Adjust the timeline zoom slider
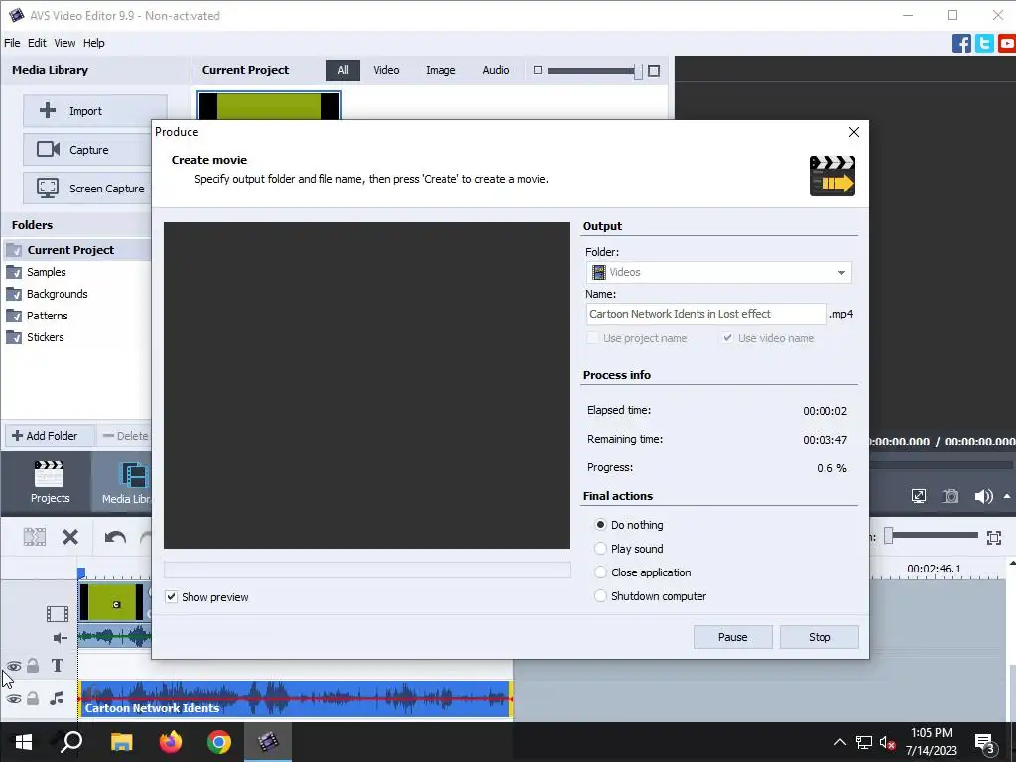Image resolution: width=1016 pixels, height=762 pixels. (x=889, y=535)
